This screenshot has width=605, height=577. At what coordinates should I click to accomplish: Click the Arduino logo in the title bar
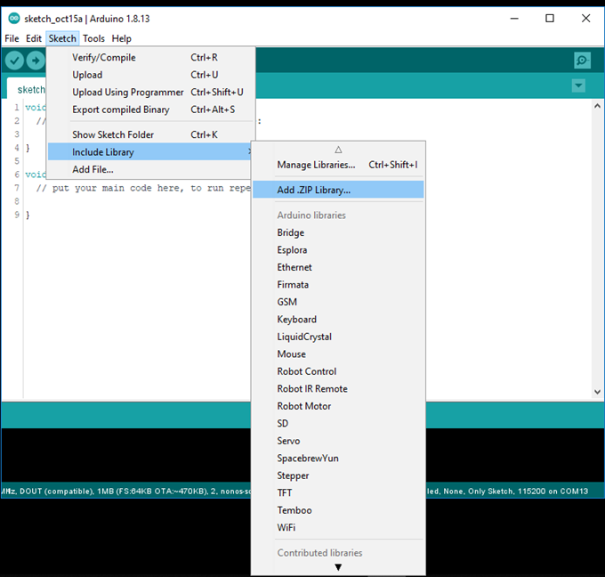point(14,18)
